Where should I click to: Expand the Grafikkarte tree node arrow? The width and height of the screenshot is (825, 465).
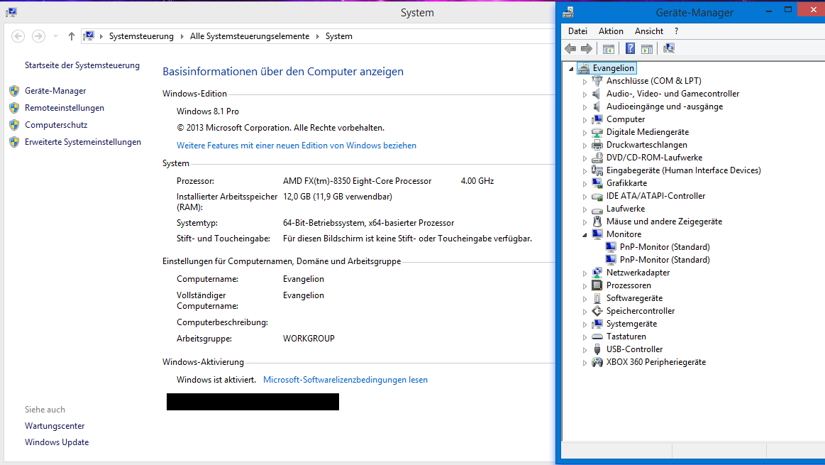585,183
